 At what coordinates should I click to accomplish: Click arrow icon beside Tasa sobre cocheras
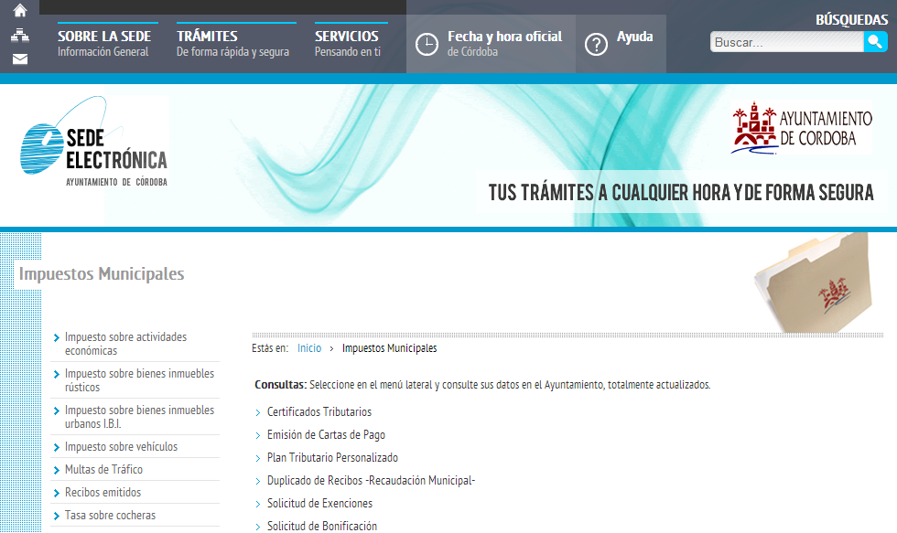[56, 516]
